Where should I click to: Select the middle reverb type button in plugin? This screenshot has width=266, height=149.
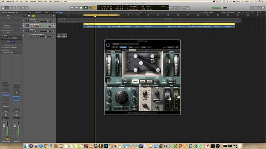(x=142, y=81)
